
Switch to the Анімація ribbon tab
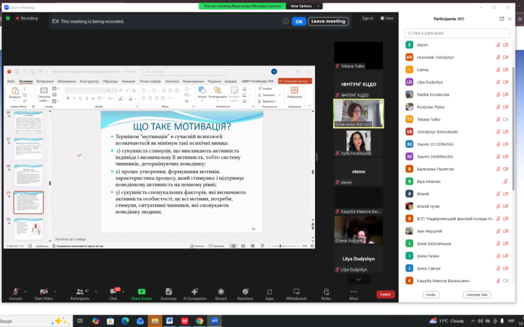(128, 81)
